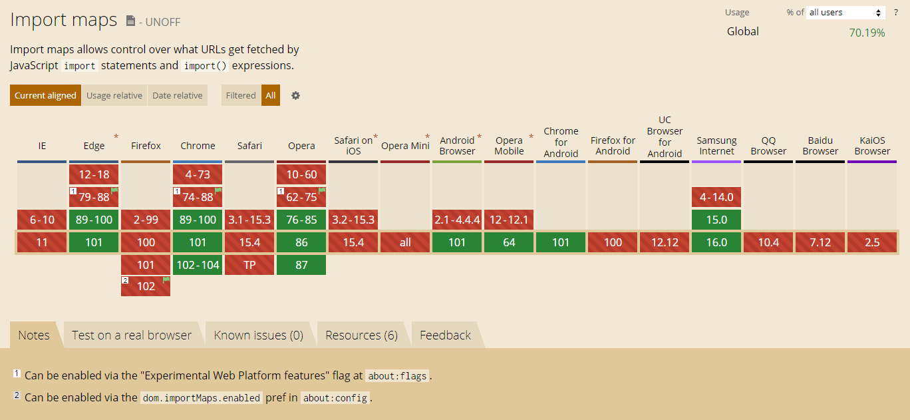Viewport: 910px width, 420px height.
Task: Click the Global usage 70.19% value
Action: pos(867,33)
